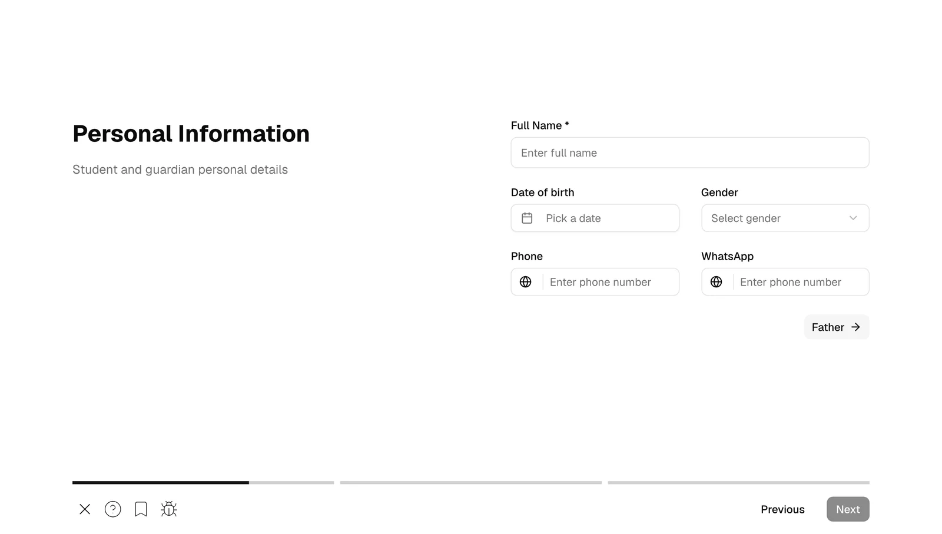Click the second progress bar segment
The width and height of the screenshot is (942, 534).
click(471, 483)
